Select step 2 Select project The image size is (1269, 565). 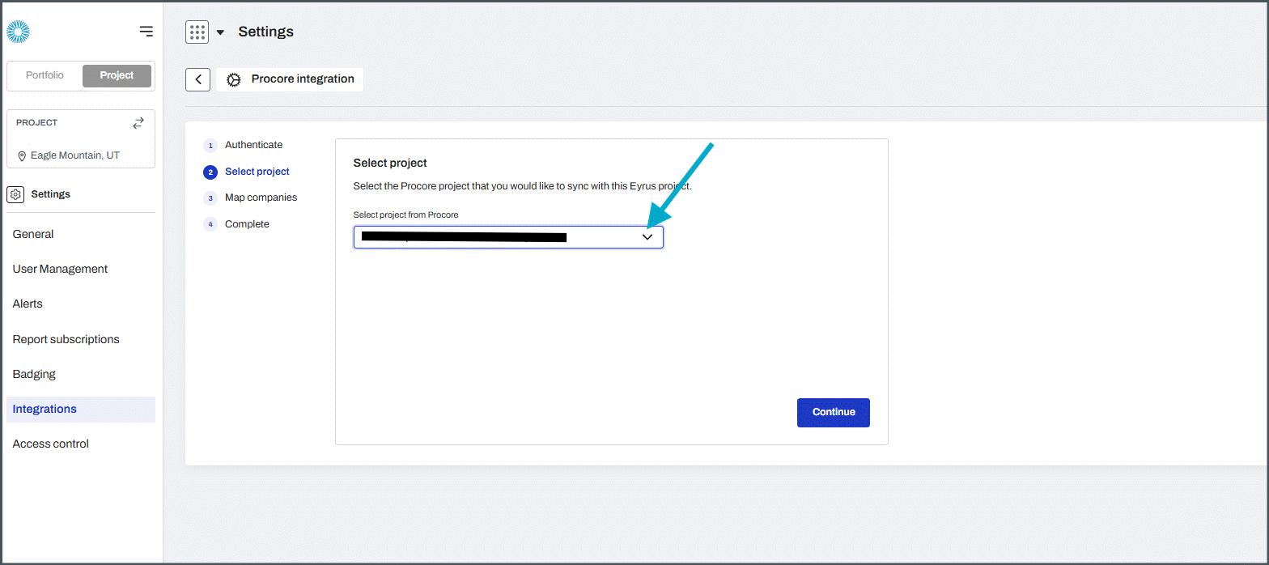(247, 172)
